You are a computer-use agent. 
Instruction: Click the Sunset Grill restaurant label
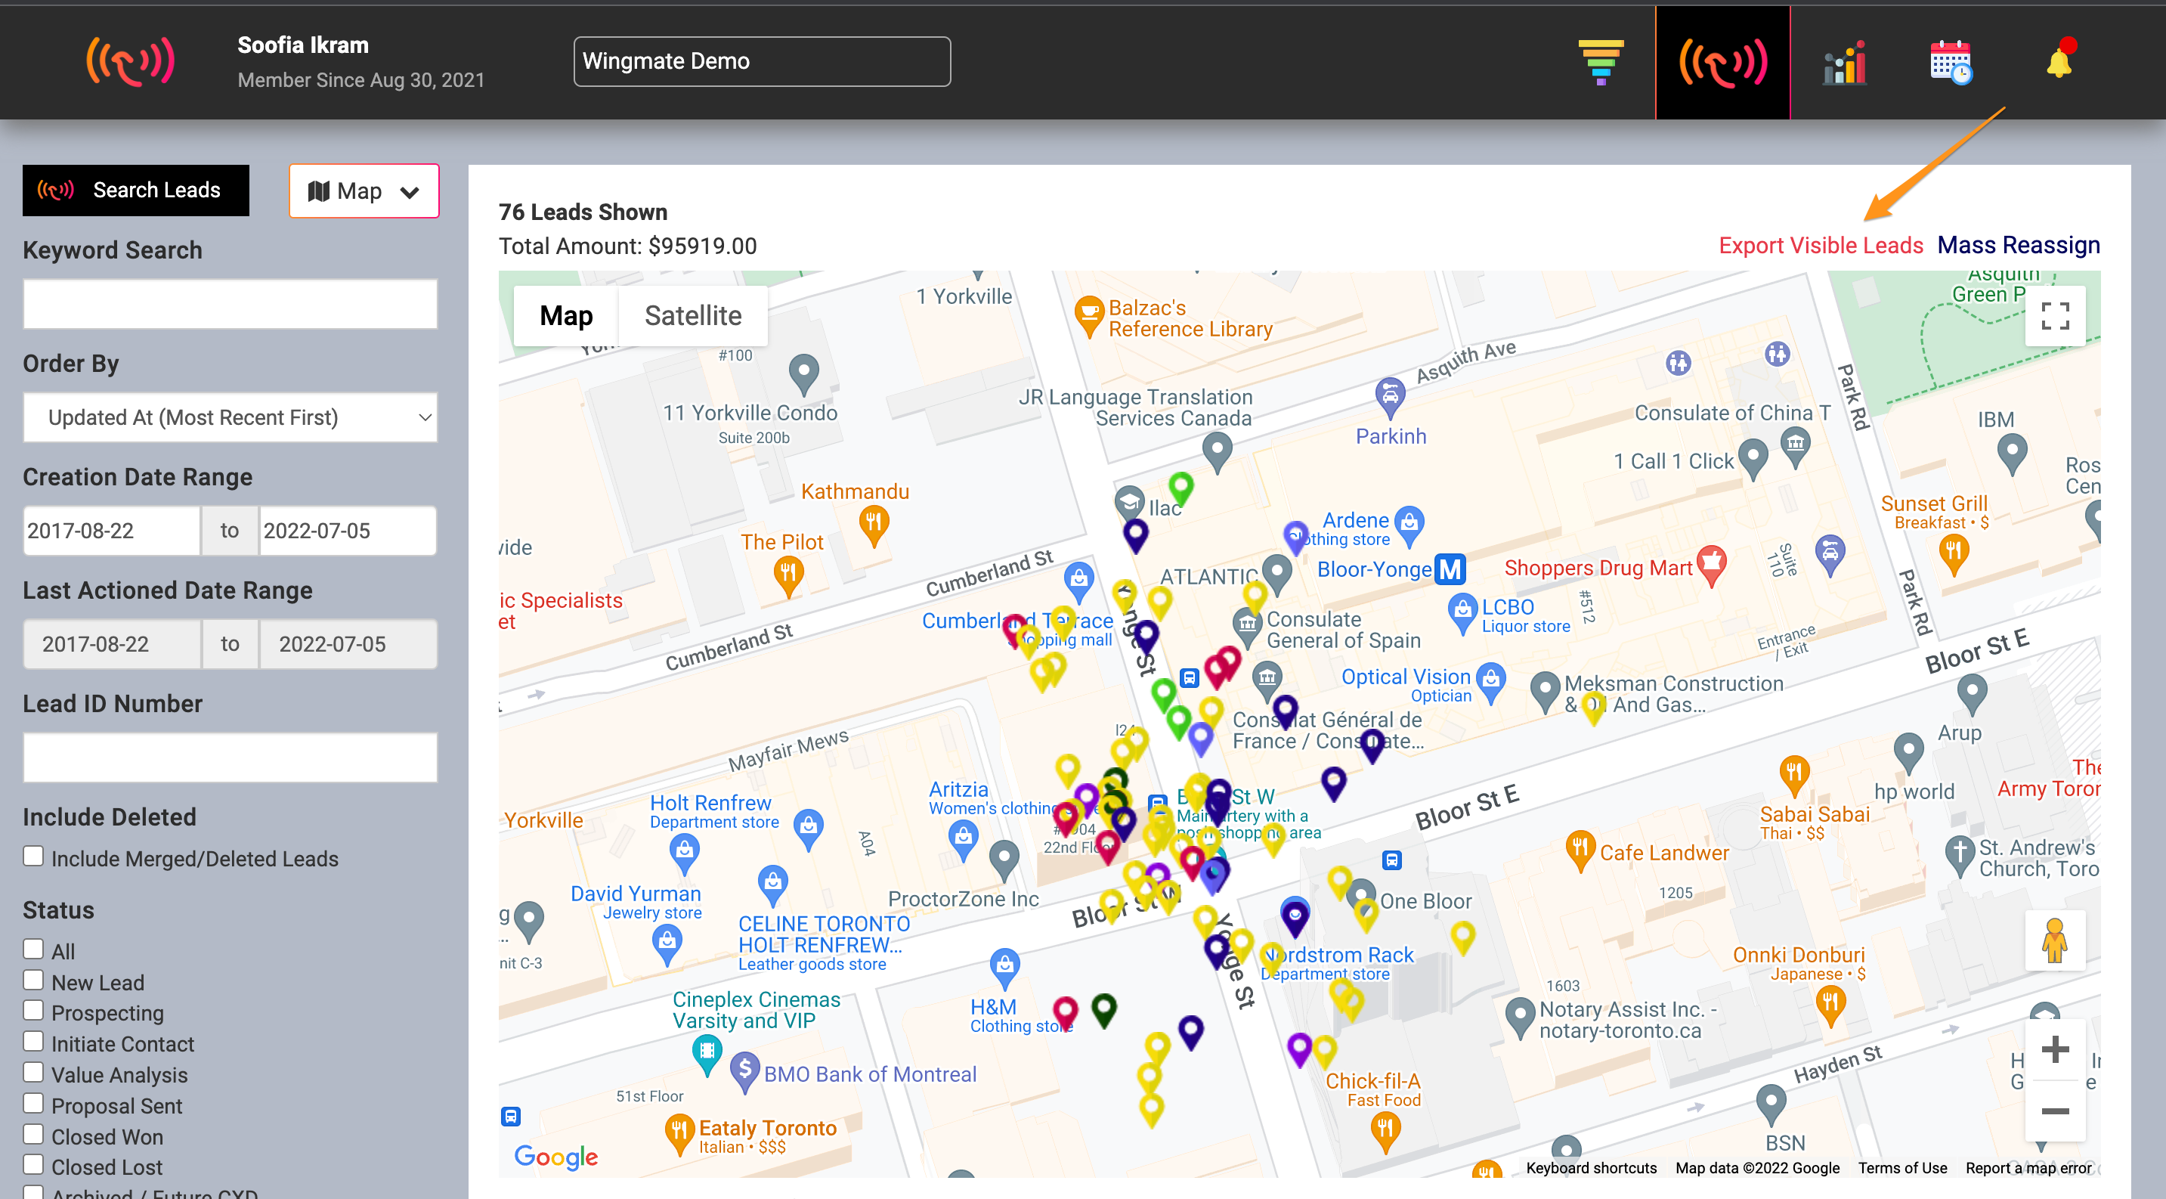click(1934, 511)
